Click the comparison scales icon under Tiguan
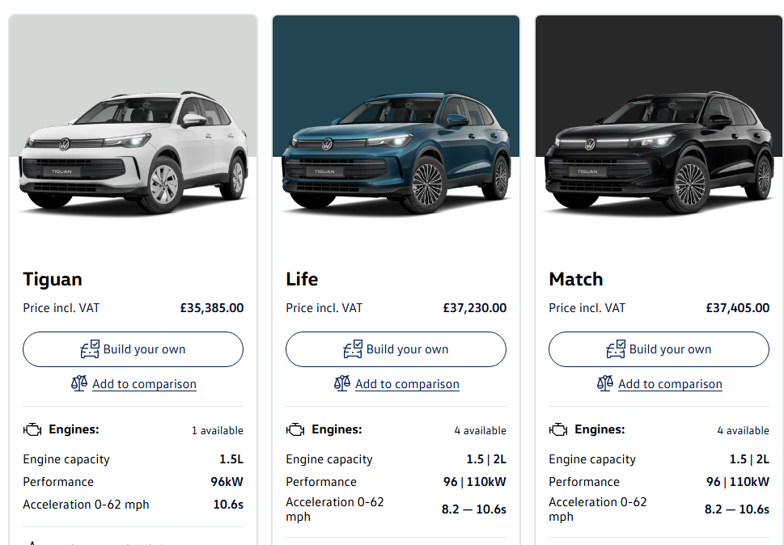Viewport: 784px width, 545px height. (x=78, y=383)
